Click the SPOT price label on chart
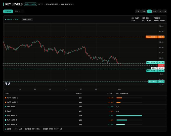 pyautogui.click(x=154, y=68)
